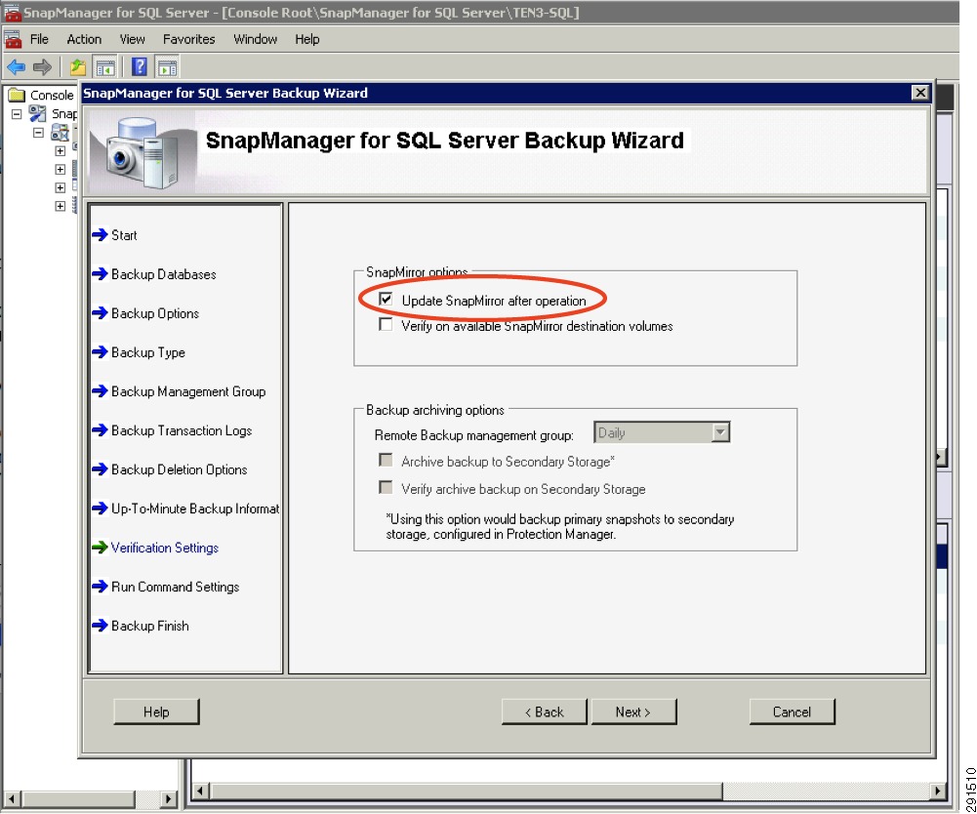Expand the second child node in tree
Image resolution: width=977 pixels, height=814 pixels.
[60, 170]
